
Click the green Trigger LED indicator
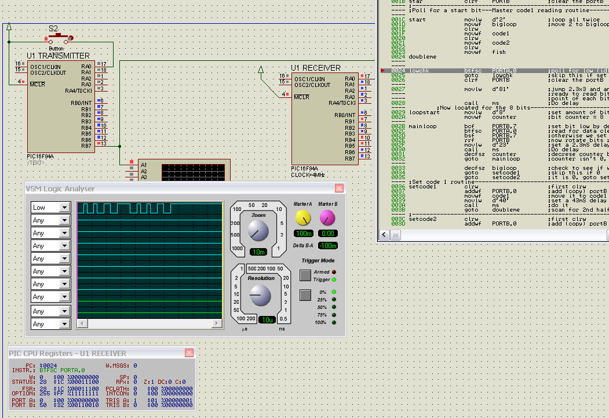(x=334, y=279)
